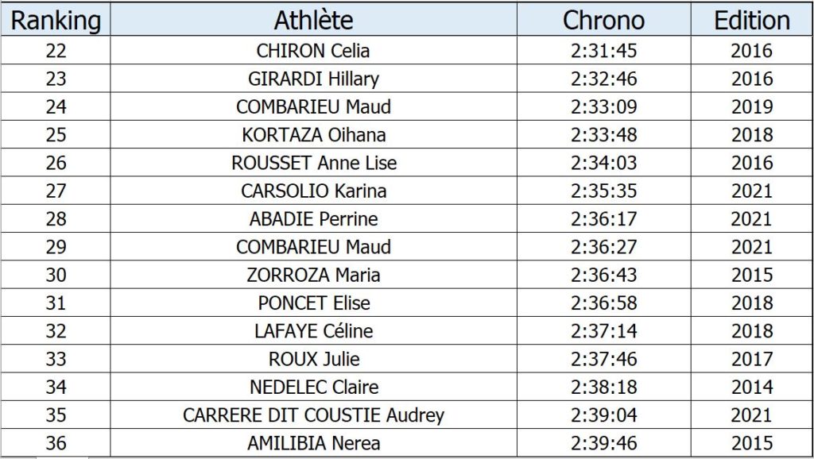The width and height of the screenshot is (814, 459).
Task: Select CARRERE DIT COUSTIE Audrey cell
Action: (x=313, y=415)
